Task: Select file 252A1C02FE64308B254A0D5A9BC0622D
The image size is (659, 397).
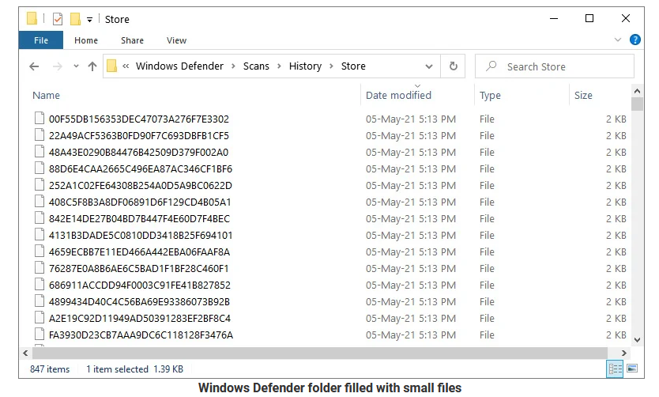Action: [141, 186]
